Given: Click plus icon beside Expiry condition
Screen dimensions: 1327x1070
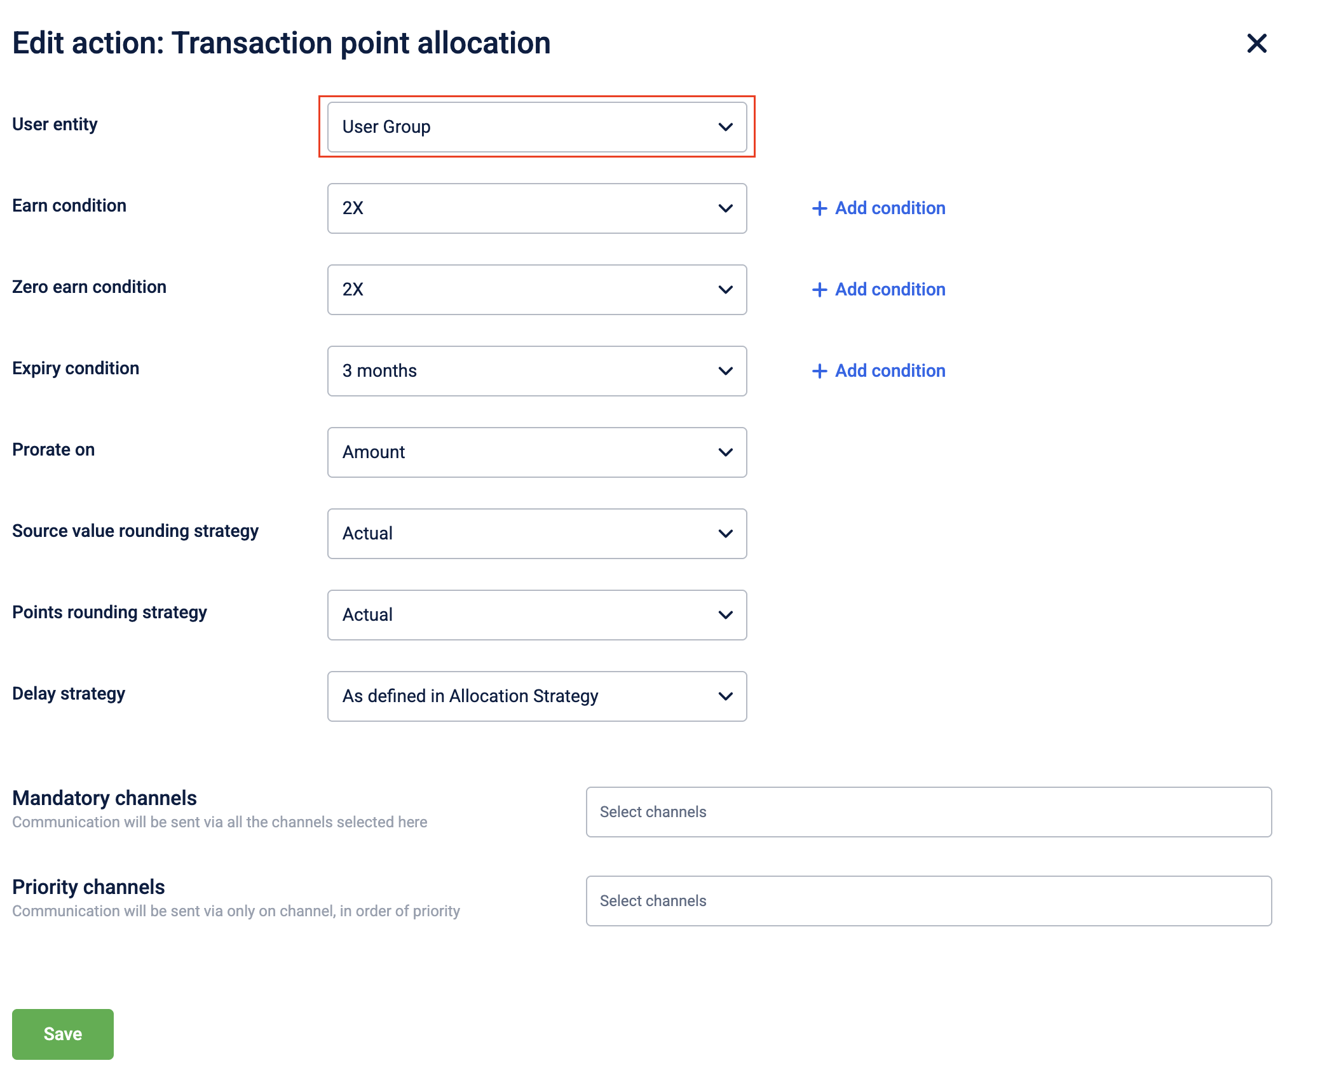Looking at the screenshot, I should point(819,371).
